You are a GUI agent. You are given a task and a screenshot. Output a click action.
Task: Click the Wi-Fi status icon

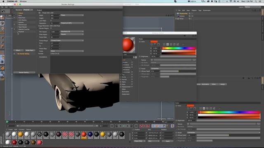(x=231, y=1)
